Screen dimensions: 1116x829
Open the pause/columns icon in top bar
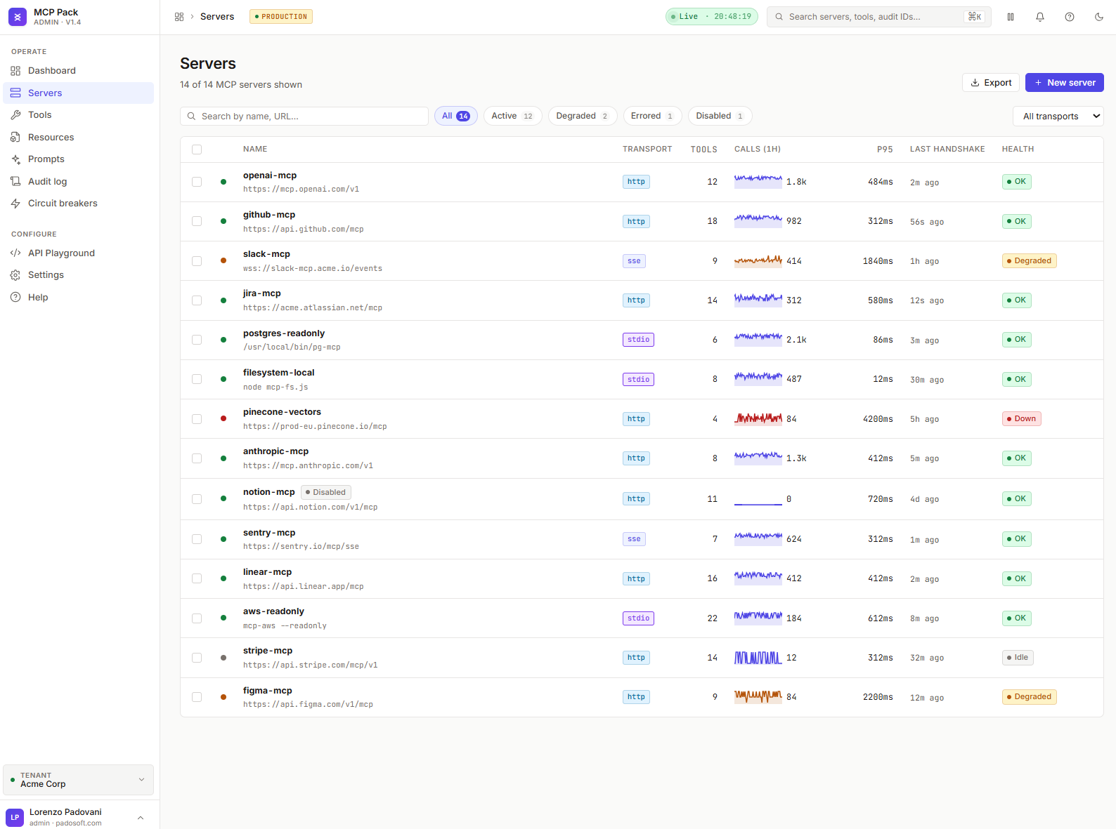(x=1011, y=17)
